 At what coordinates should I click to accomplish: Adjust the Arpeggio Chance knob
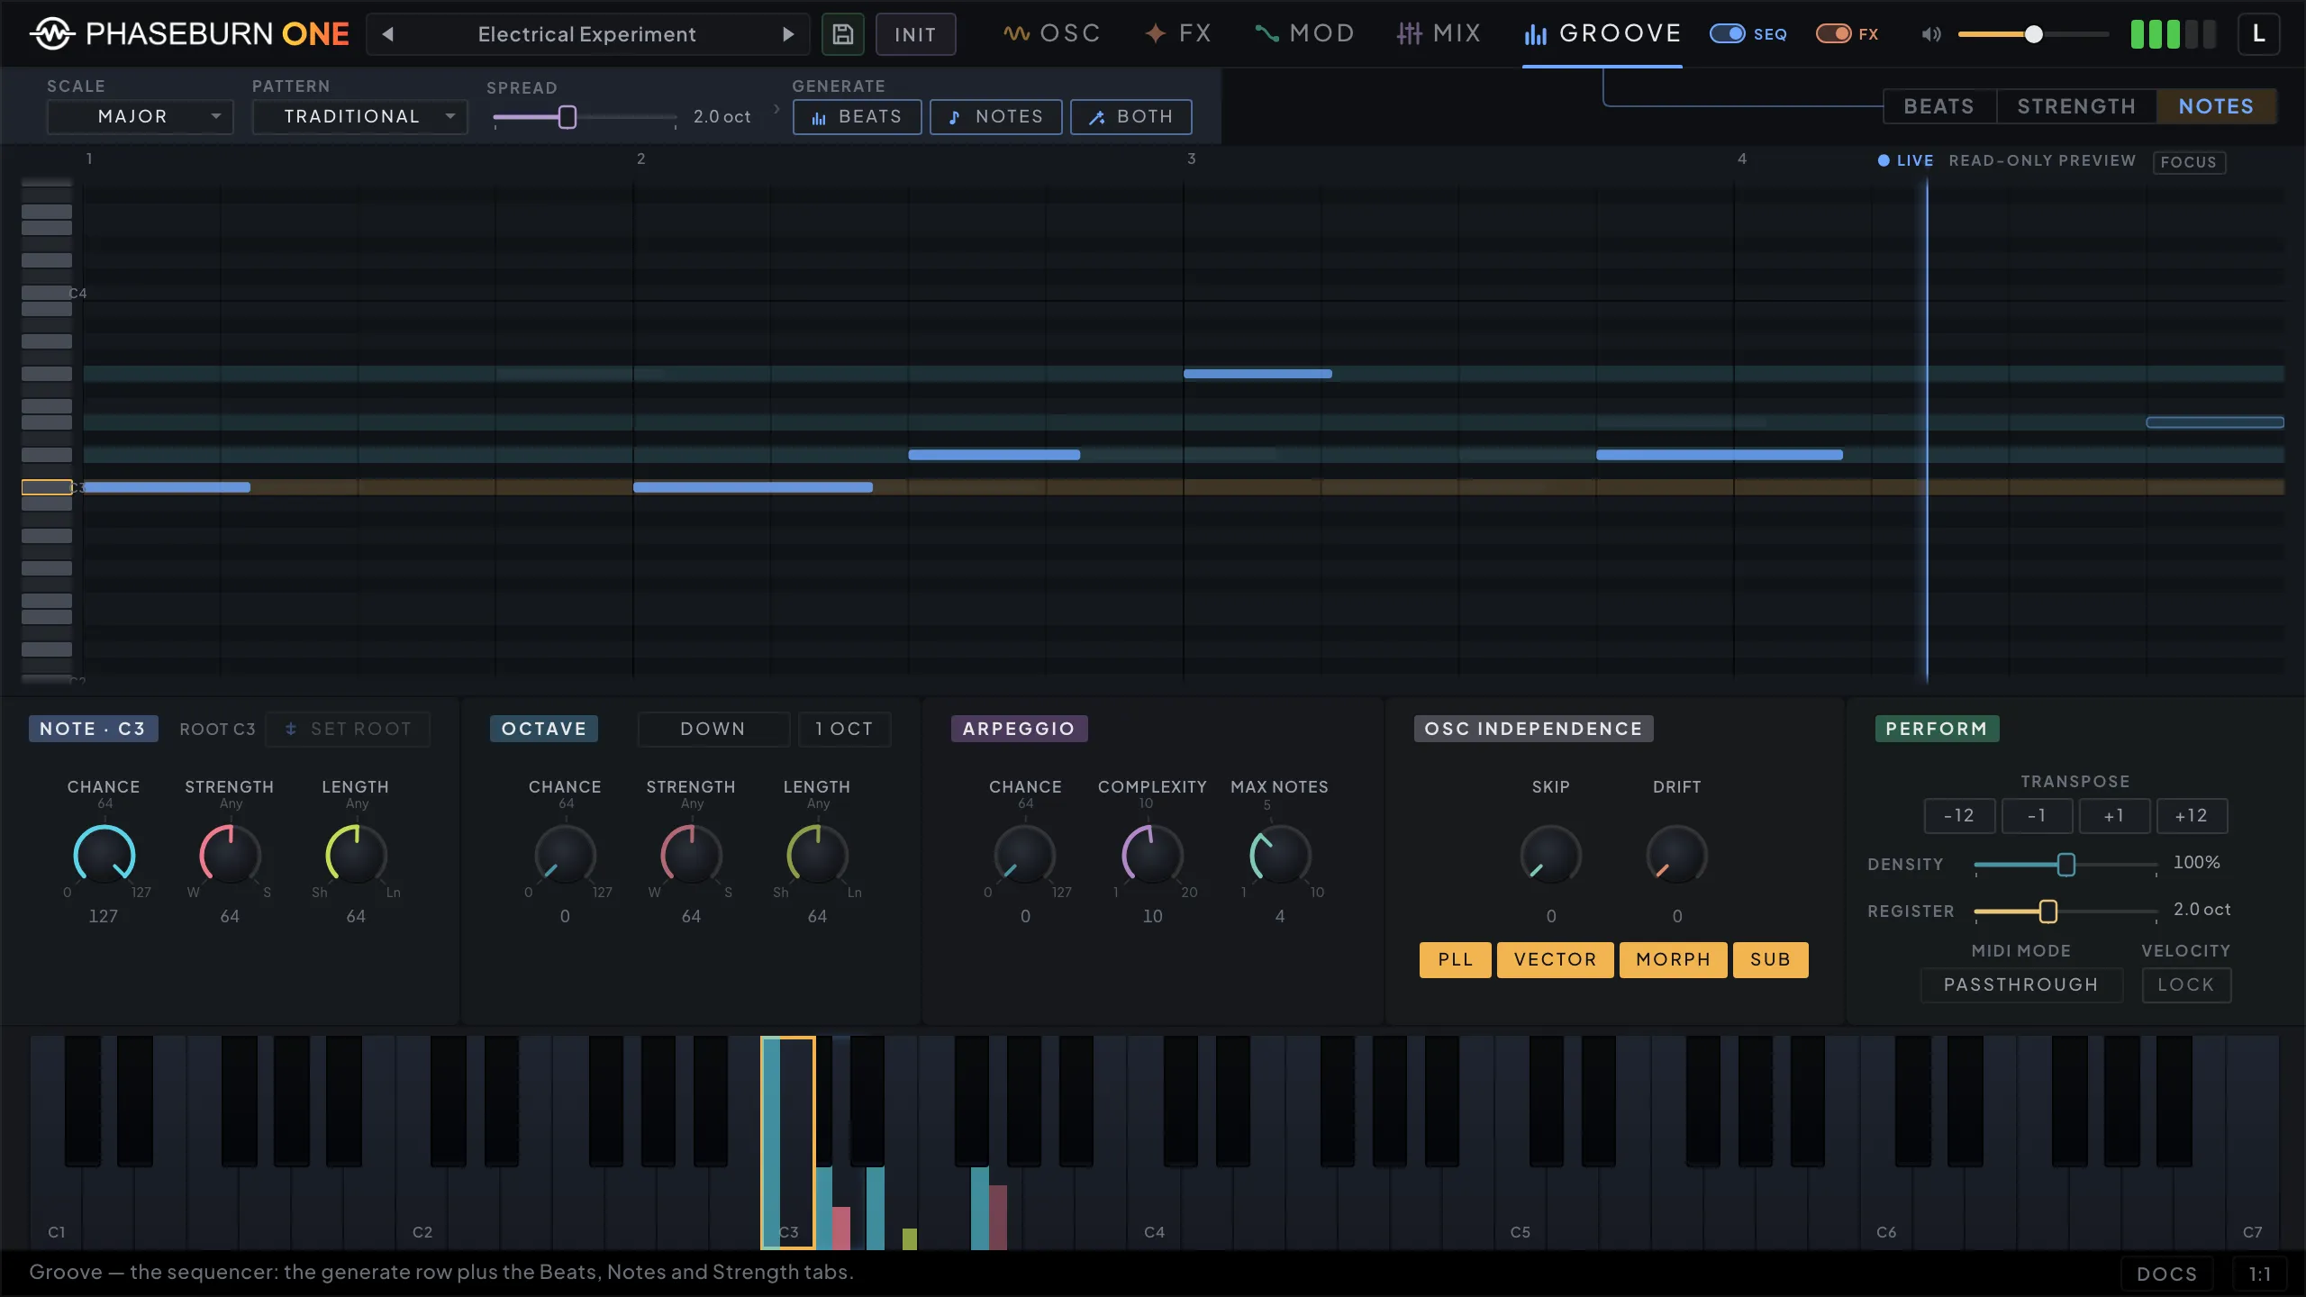[1025, 854]
